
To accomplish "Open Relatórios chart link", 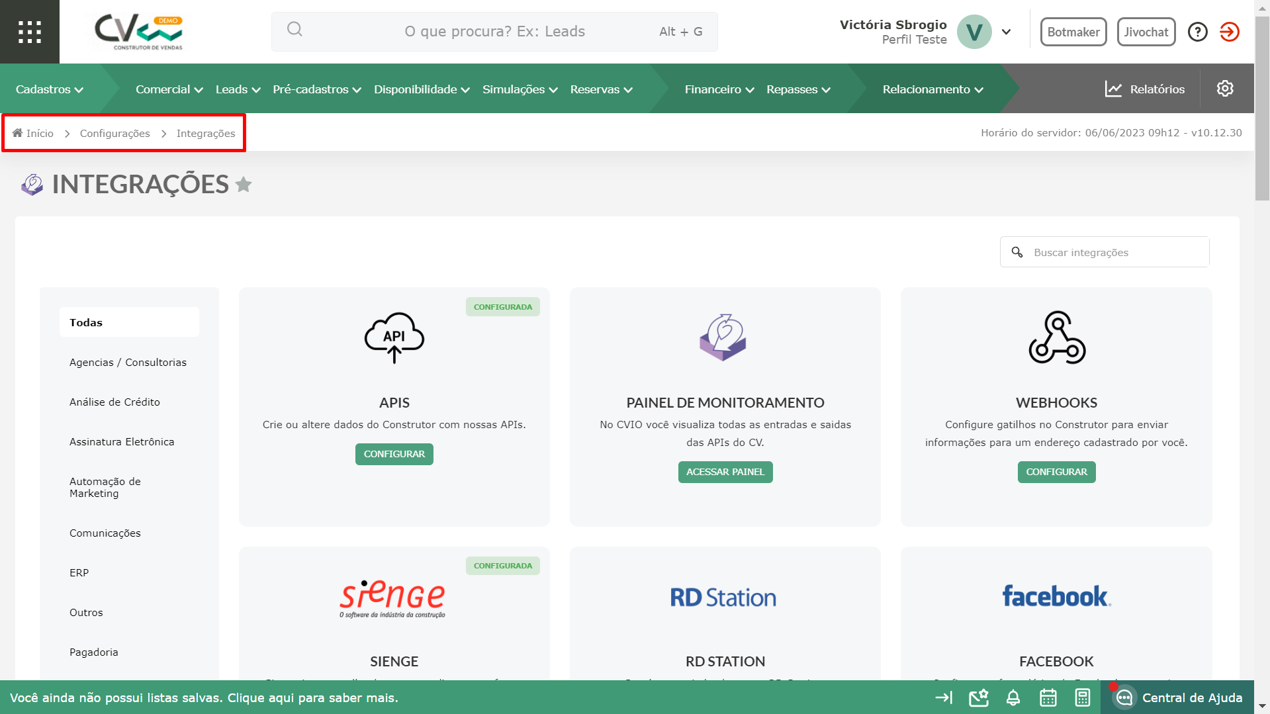I will 1145,89.
